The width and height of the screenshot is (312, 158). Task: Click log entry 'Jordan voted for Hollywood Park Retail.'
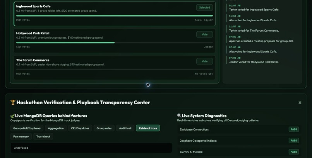click(x=254, y=62)
